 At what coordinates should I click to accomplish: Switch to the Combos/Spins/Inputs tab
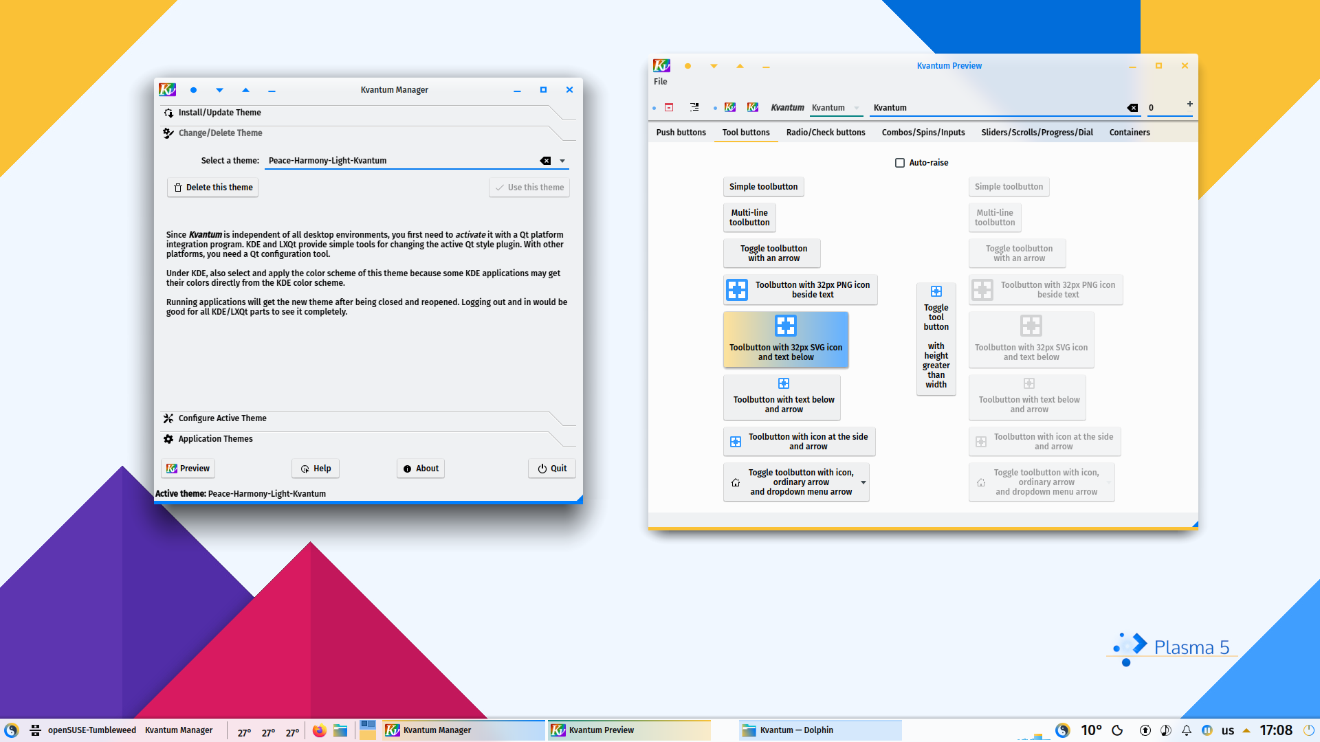[923, 133]
